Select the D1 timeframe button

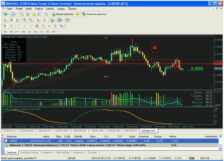[x=42, y=32]
